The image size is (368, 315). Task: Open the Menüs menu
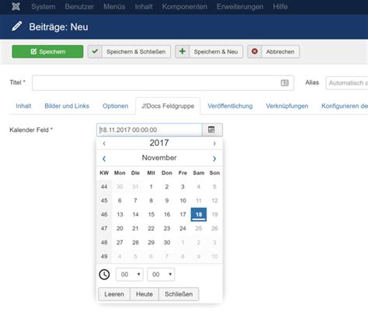point(114,7)
